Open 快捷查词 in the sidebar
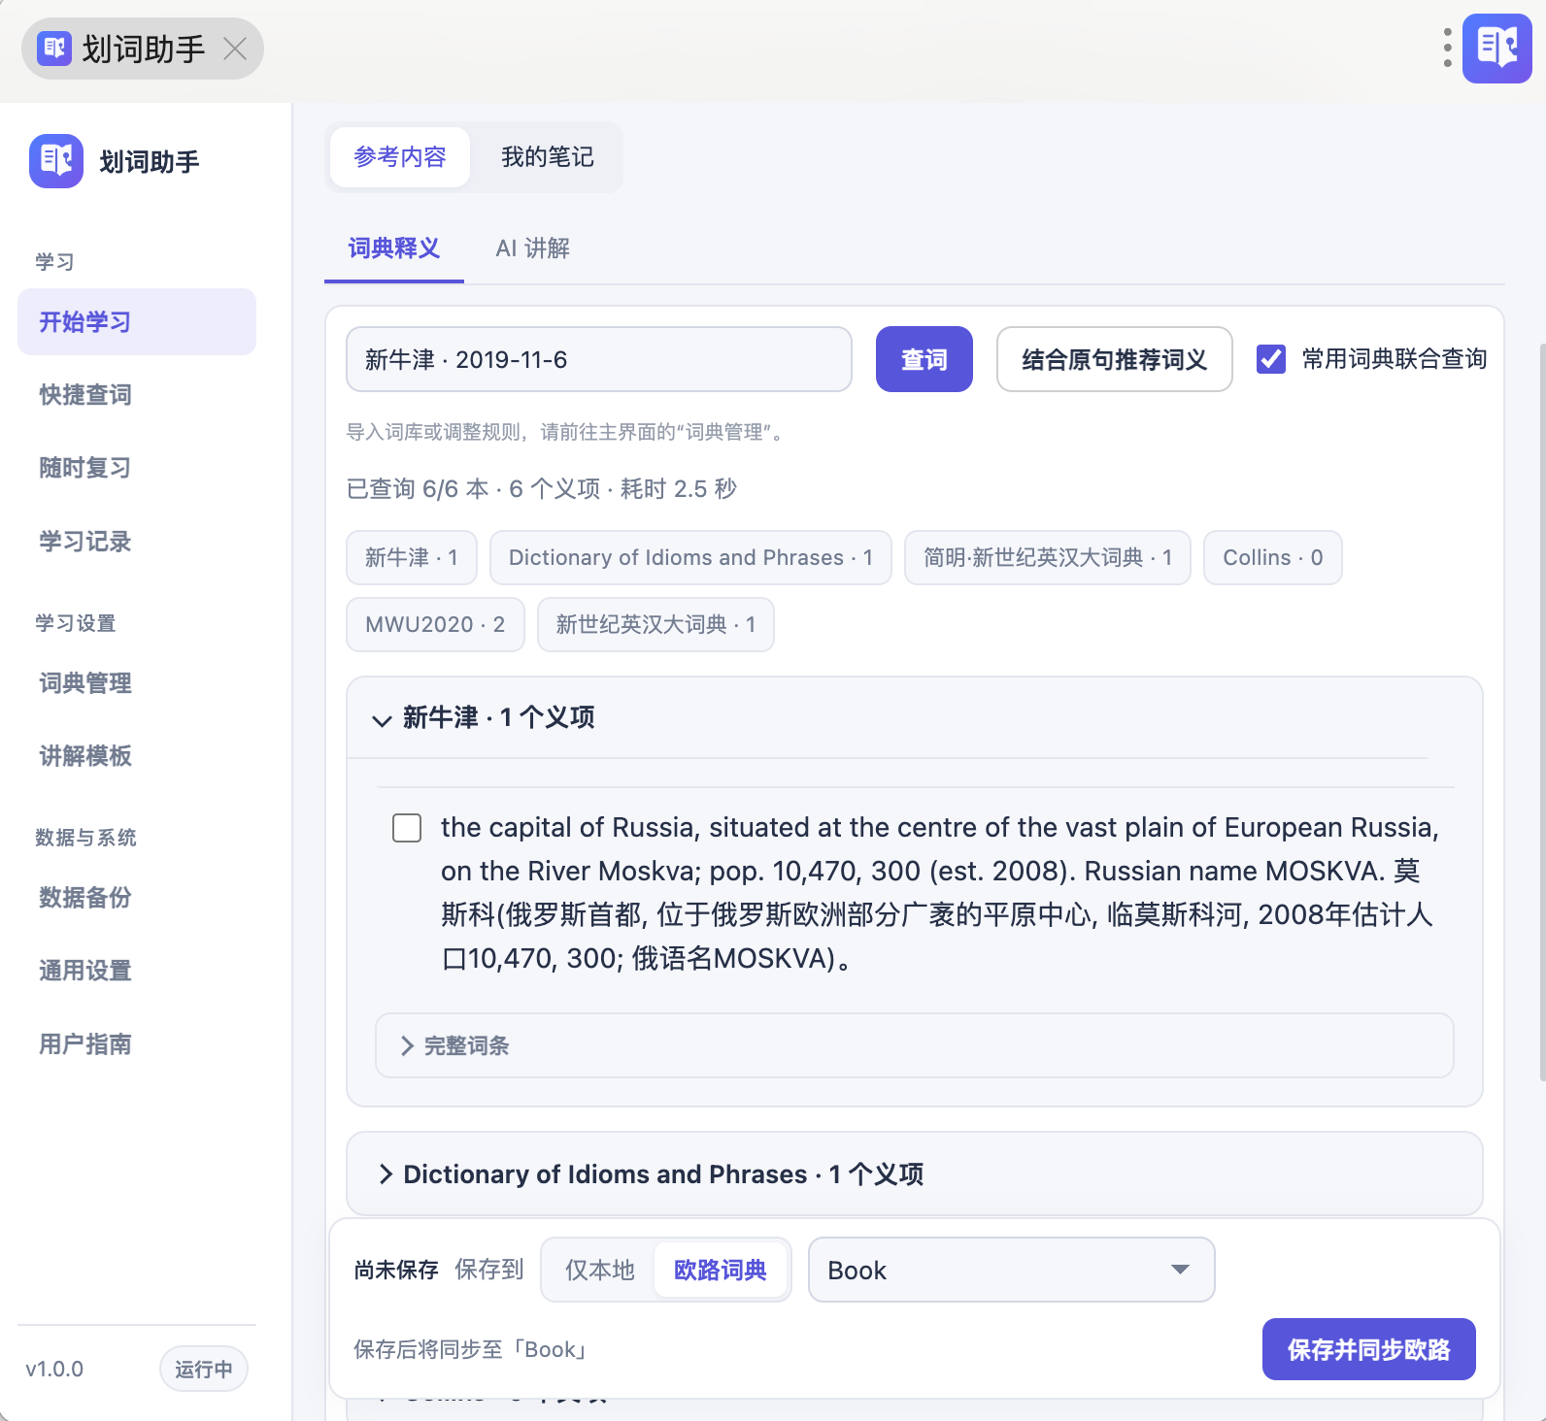 point(137,395)
